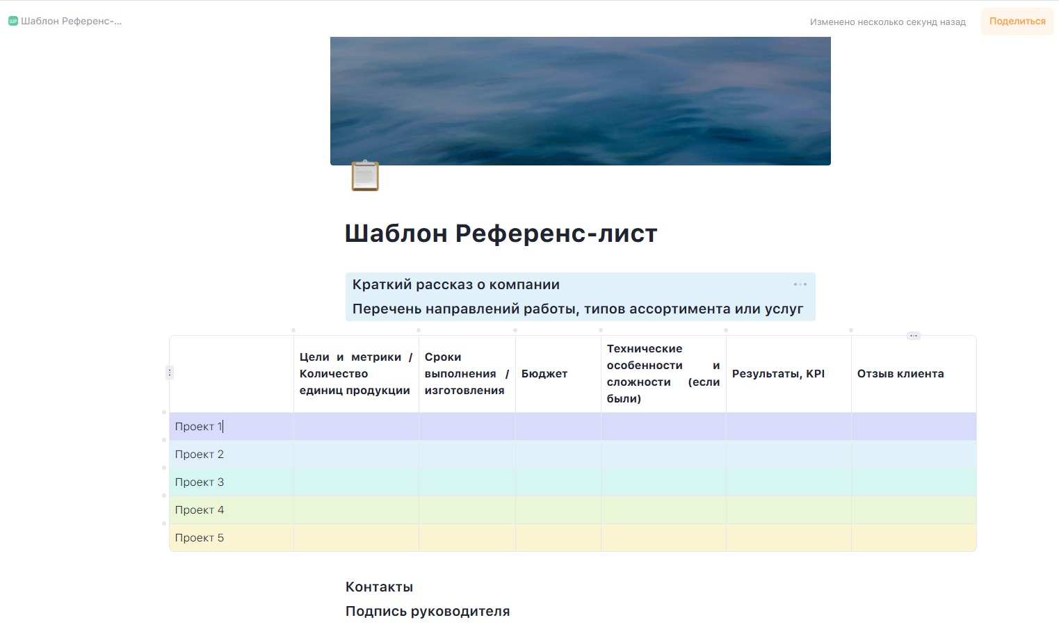Image resolution: width=1059 pixels, height=636 pixels.
Task: Click the 'Проект 2' row cell
Action: coord(232,455)
